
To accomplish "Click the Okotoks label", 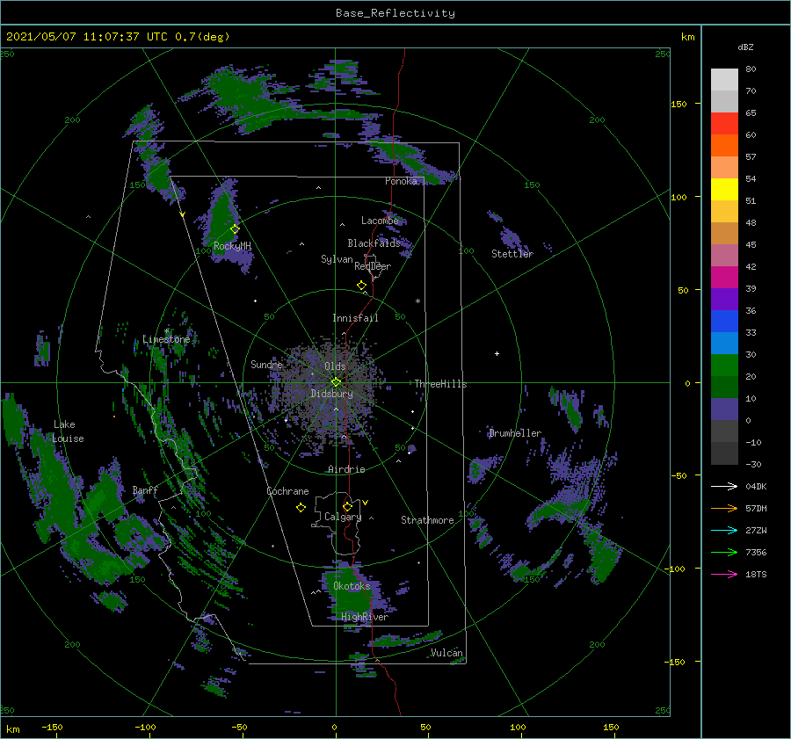I will pyautogui.click(x=352, y=586).
